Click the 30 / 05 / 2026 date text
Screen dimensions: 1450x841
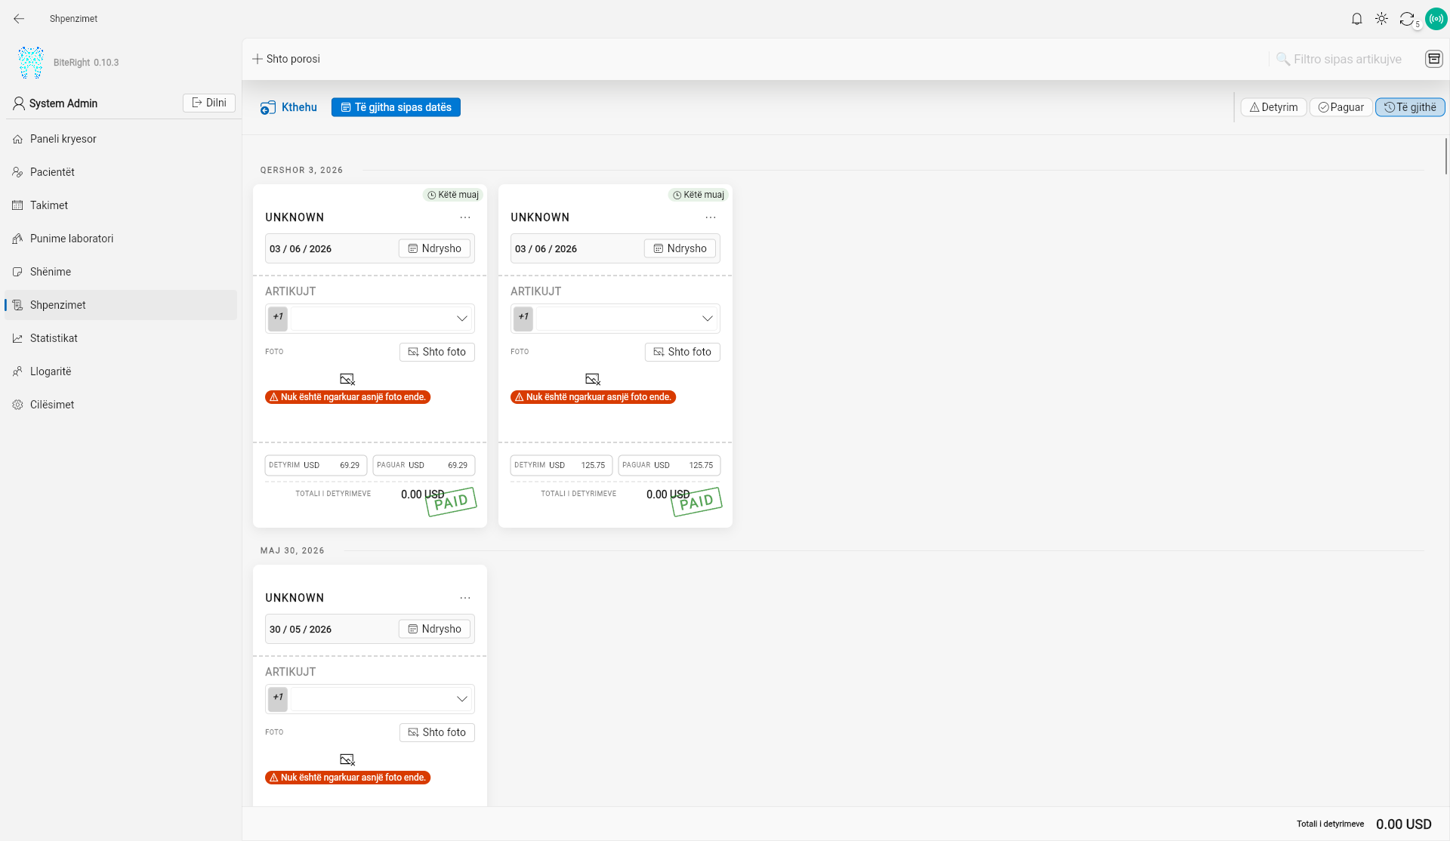(x=301, y=630)
